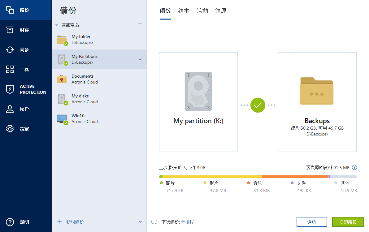Switch to the 復原 tab
The height and width of the screenshot is (232, 369).
coord(221,11)
